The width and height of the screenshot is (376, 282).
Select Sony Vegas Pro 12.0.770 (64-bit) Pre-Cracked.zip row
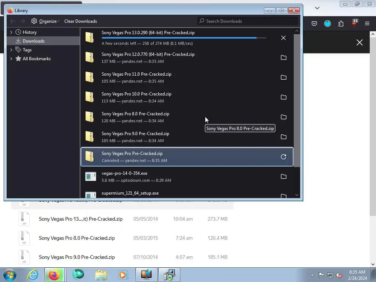coord(187,58)
